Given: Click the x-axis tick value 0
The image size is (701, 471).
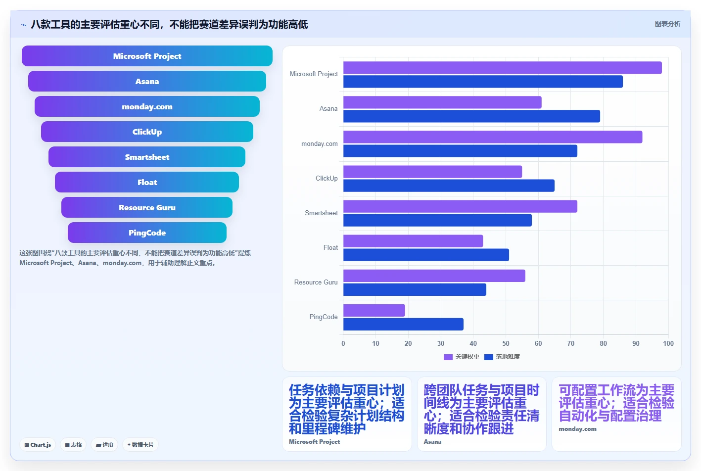Looking at the screenshot, I should click(343, 343).
